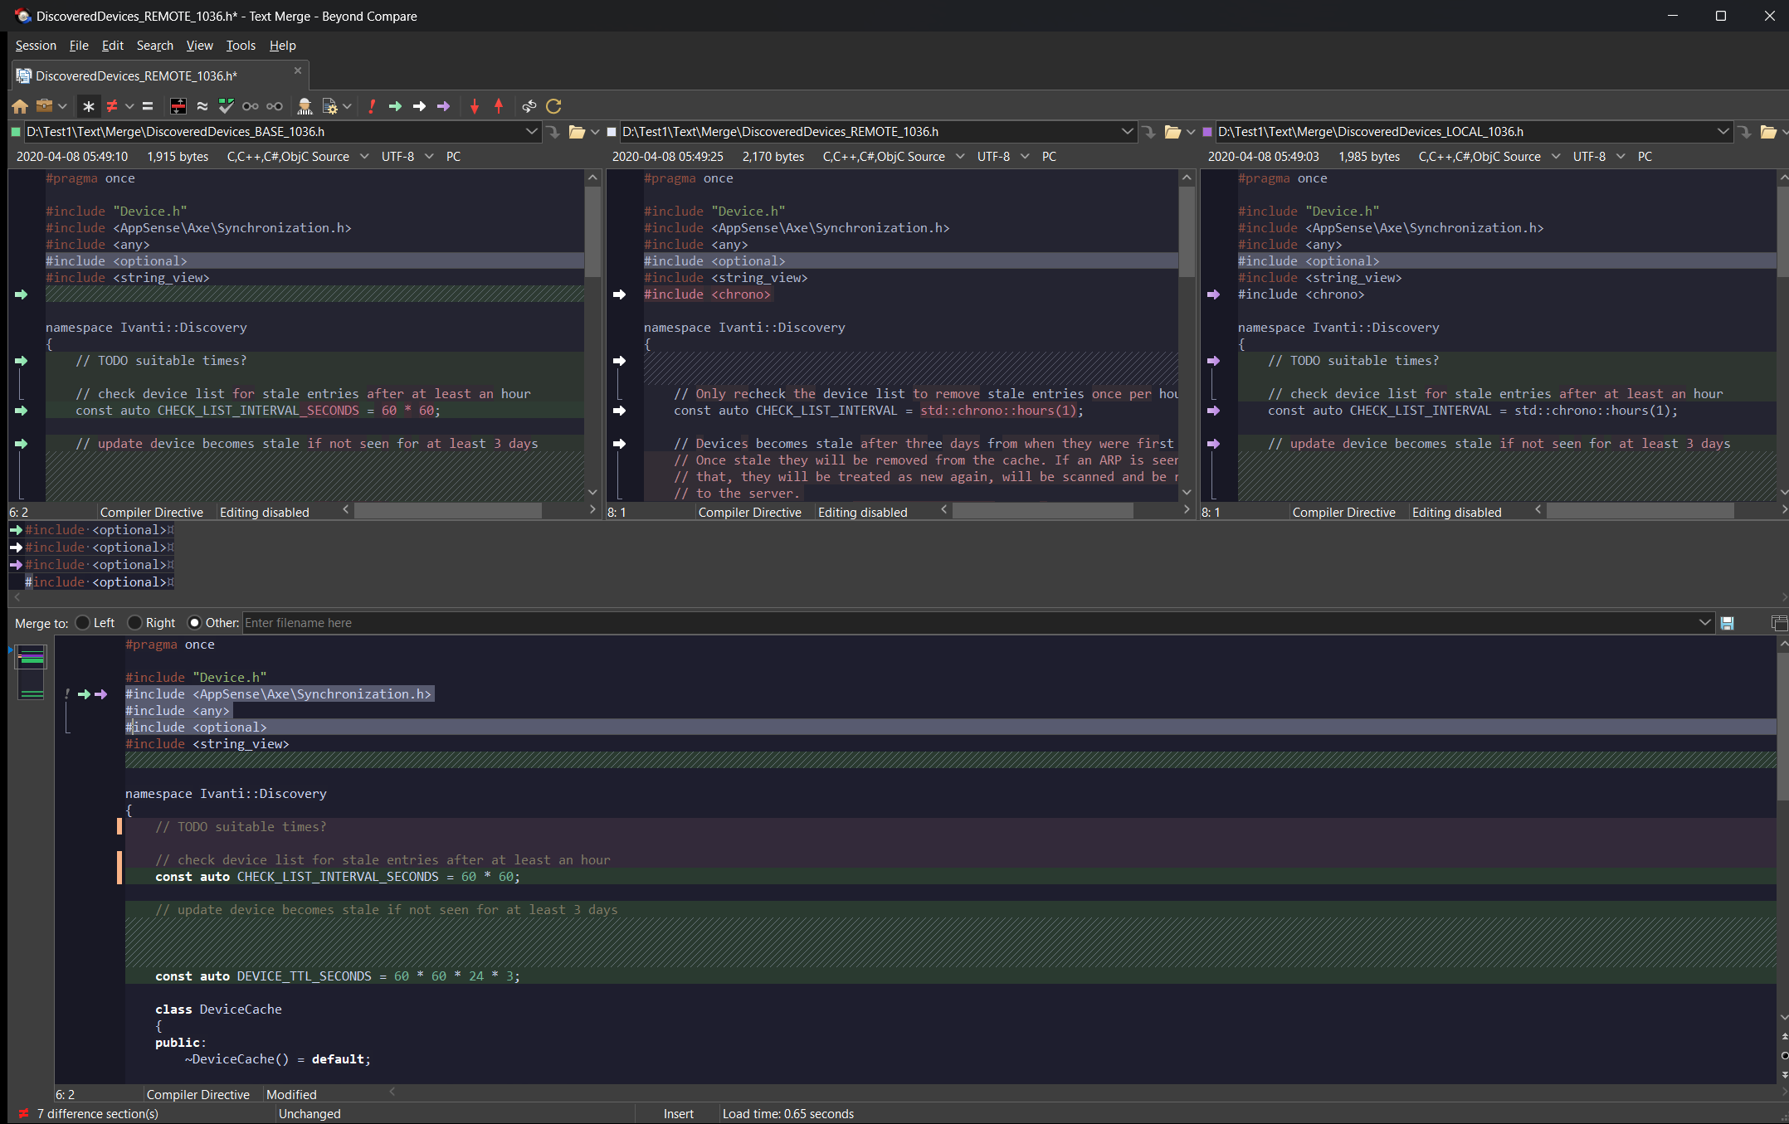Open Merge to filename dropdown arrow
The width and height of the screenshot is (1789, 1124).
click(x=1704, y=623)
